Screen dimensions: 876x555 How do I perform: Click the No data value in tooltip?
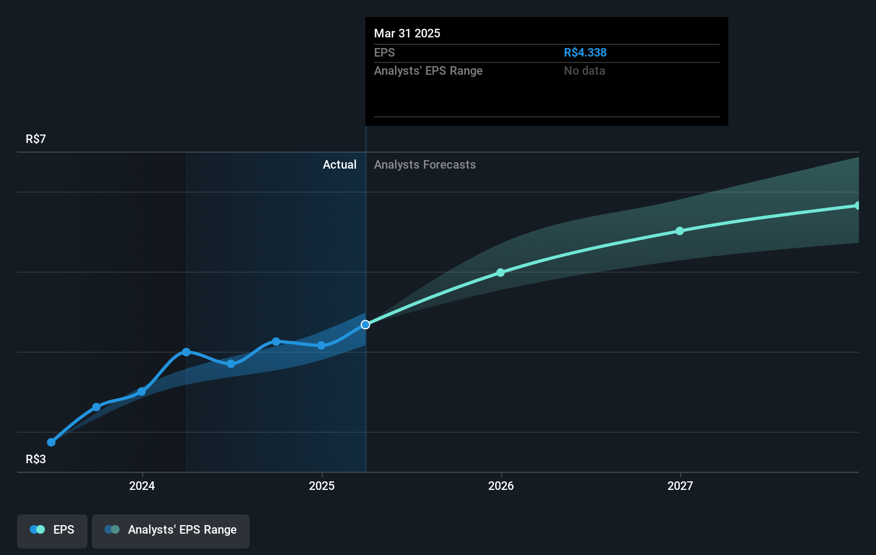[584, 71]
